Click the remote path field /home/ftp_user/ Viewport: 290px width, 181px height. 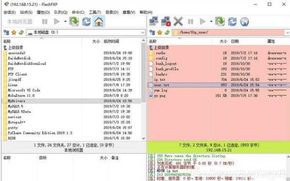tap(228, 32)
